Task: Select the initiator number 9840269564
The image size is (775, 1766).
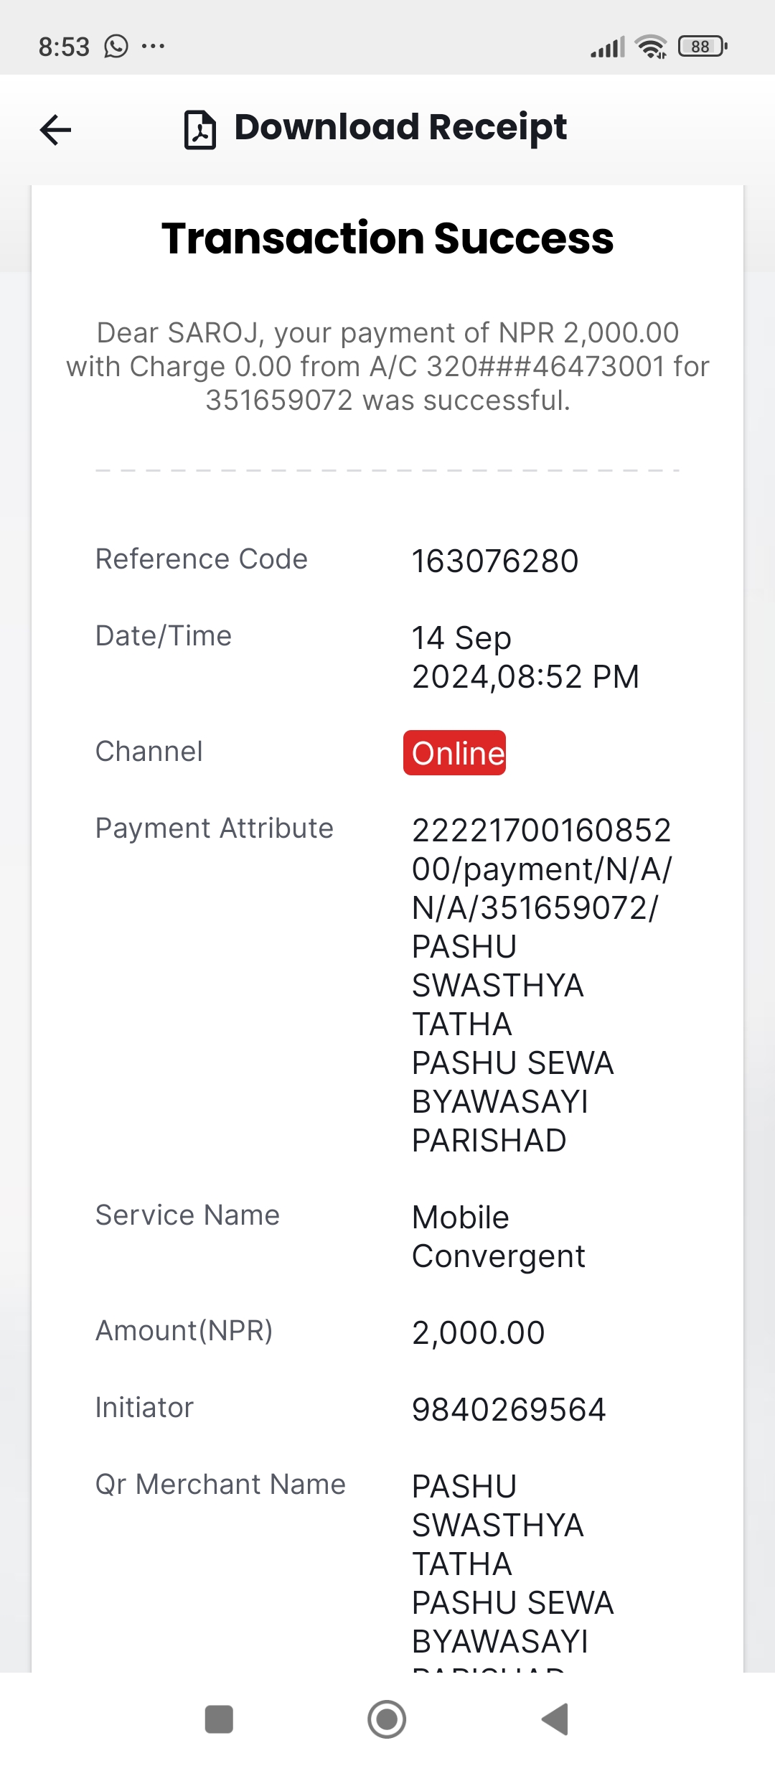Action: click(509, 1409)
